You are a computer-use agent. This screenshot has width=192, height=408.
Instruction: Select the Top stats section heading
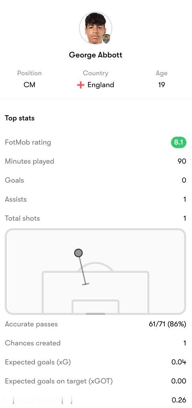pos(19,118)
